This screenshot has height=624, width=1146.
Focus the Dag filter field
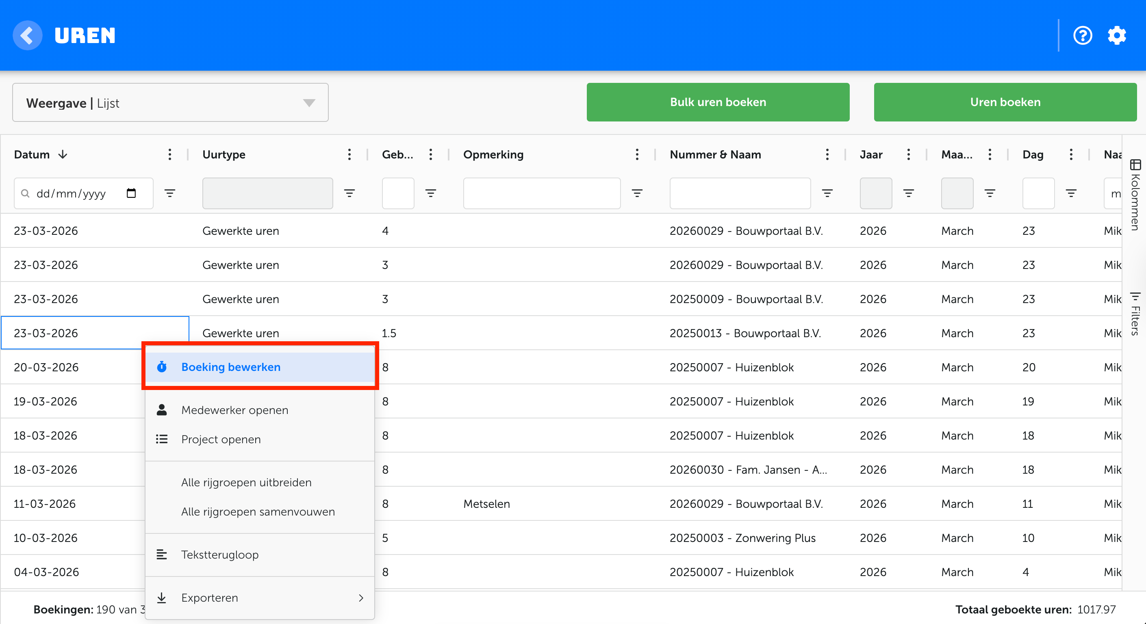(x=1038, y=193)
